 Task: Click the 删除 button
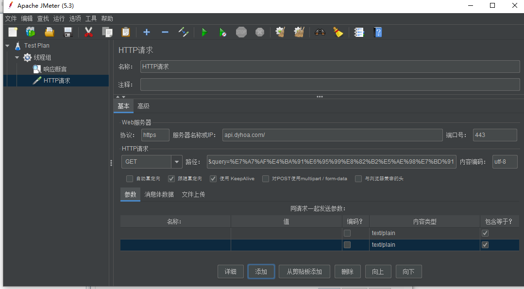point(348,272)
